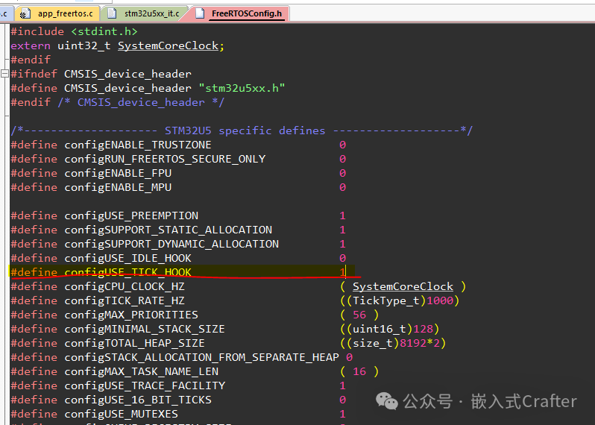Click the 56 max priorities value
This screenshot has width=595, height=425.
point(359,315)
